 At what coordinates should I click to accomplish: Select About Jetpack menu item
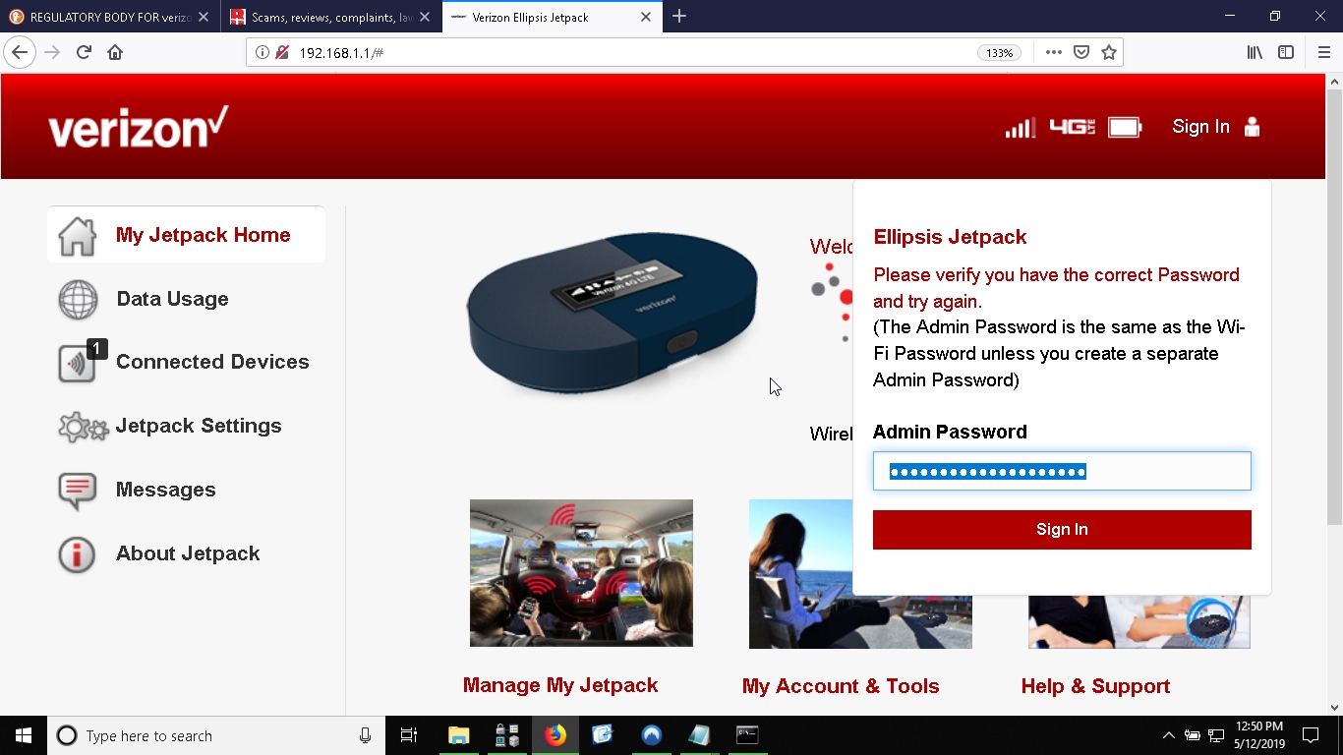(188, 553)
